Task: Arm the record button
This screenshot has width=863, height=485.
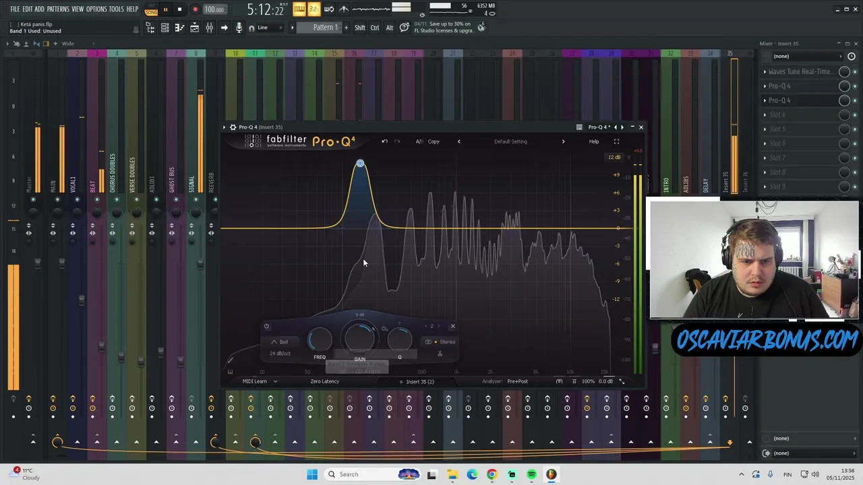Action: pyautogui.click(x=195, y=9)
